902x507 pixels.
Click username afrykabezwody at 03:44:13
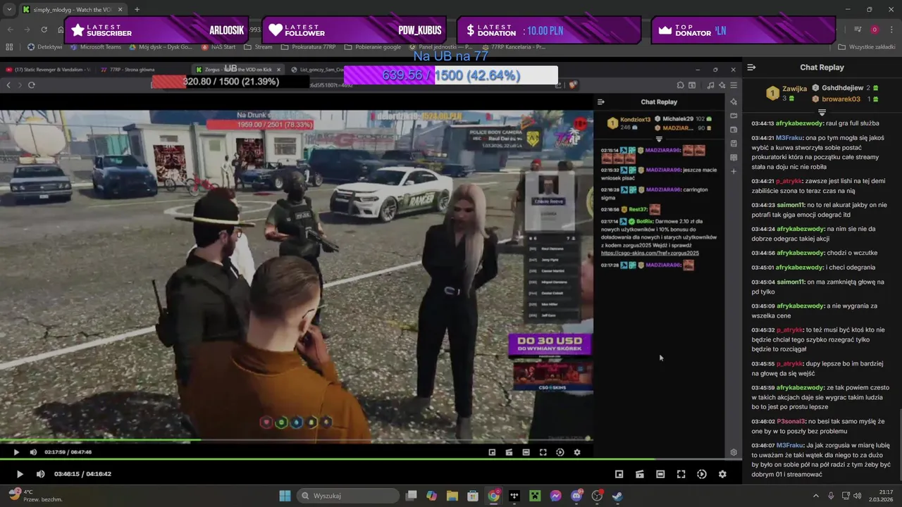pyautogui.click(x=800, y=123)
